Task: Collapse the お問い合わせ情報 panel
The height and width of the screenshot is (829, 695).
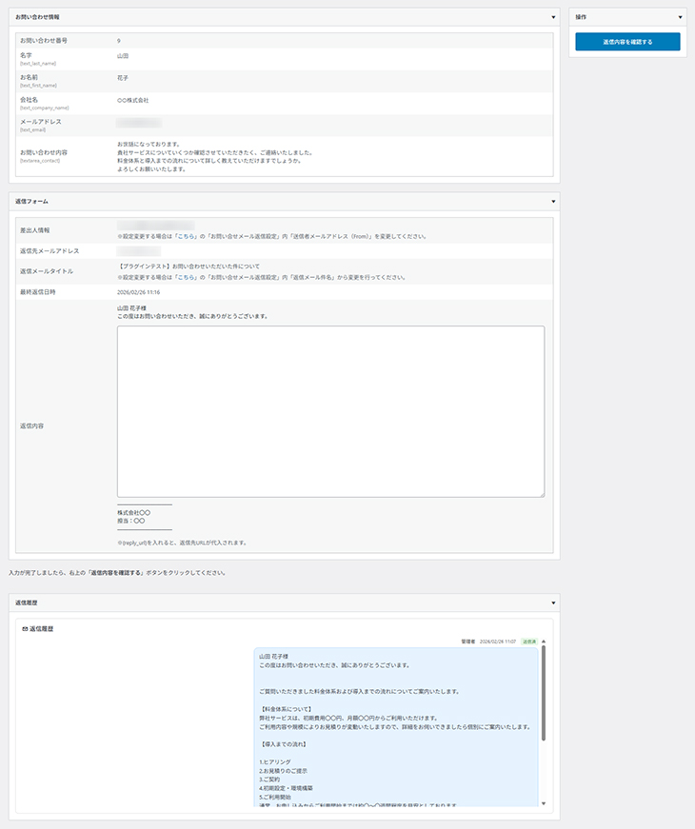Action: click(553, 17)
